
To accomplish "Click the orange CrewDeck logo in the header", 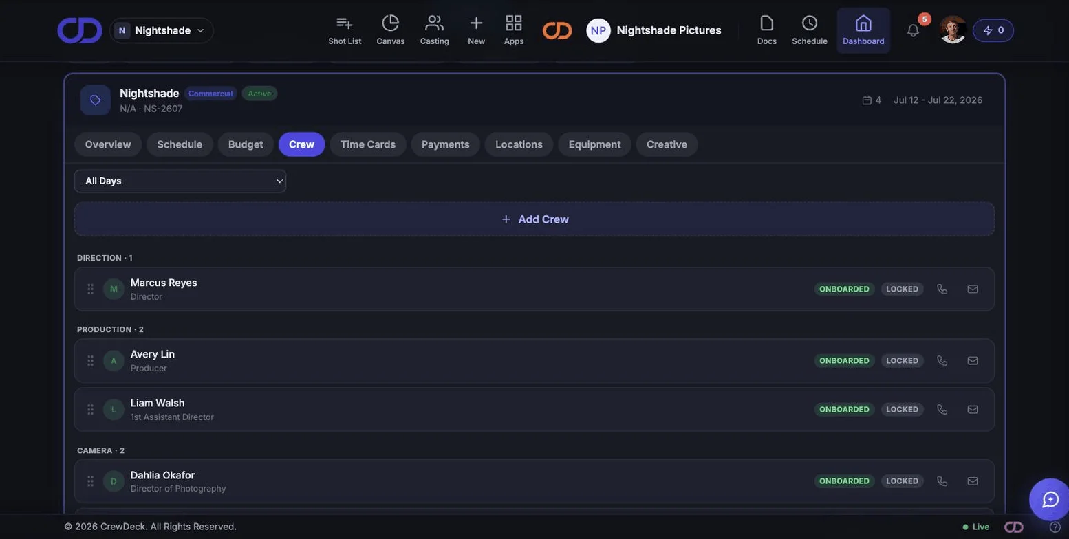I will click(x=557, y=30).
